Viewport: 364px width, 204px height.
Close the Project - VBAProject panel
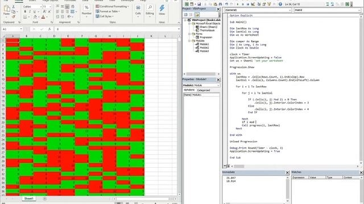[218, 9]
